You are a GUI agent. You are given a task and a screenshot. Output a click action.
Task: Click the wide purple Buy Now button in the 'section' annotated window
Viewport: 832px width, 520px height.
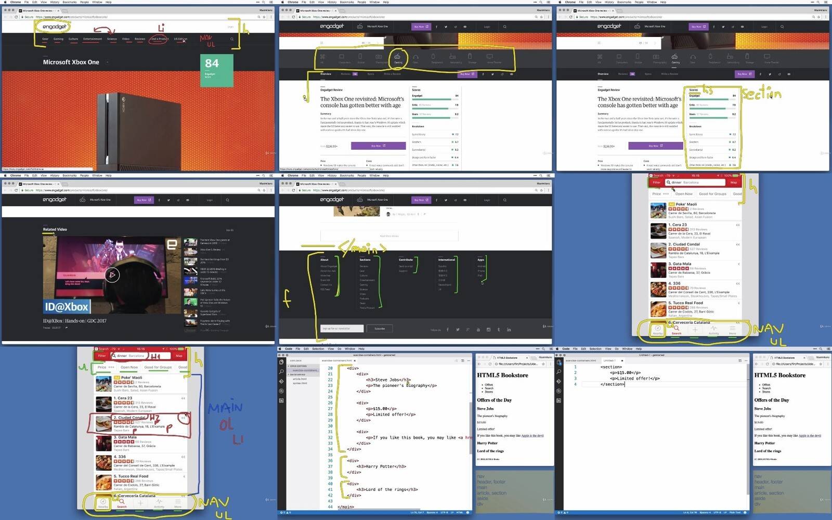tap(655, 146)
